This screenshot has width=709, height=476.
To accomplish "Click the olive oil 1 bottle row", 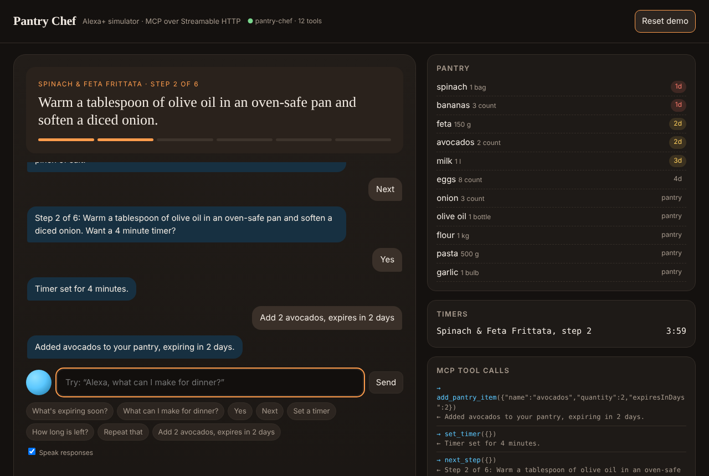I will click(561, 216).
